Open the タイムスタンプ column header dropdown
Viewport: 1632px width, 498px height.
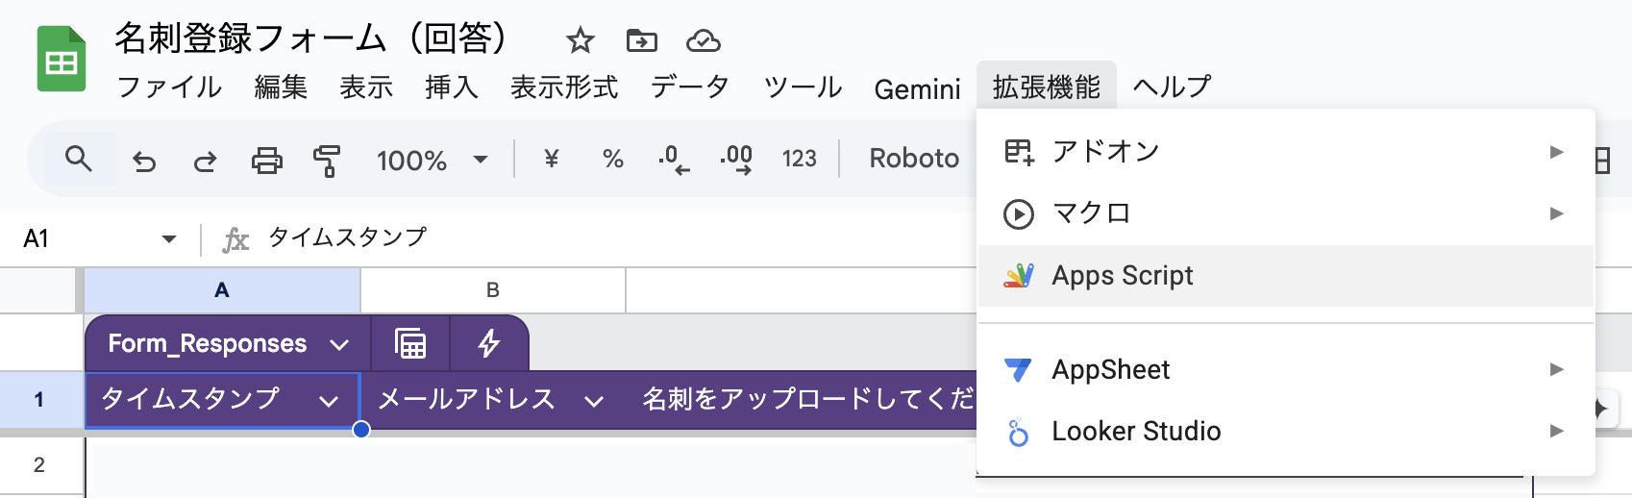[329, 401]
